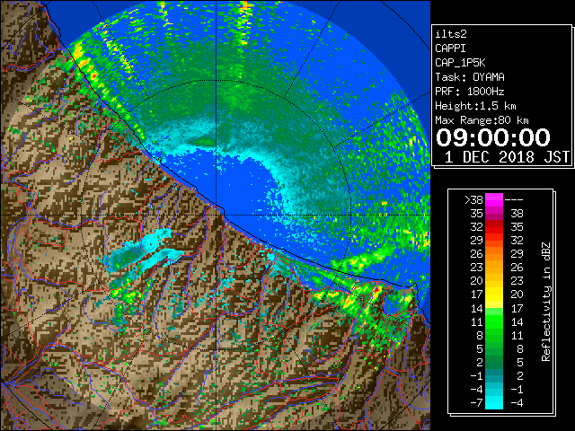Click the 'Reflectivity in dBZ' legend title
Screen dimensions: 575x431
point(546,302)
